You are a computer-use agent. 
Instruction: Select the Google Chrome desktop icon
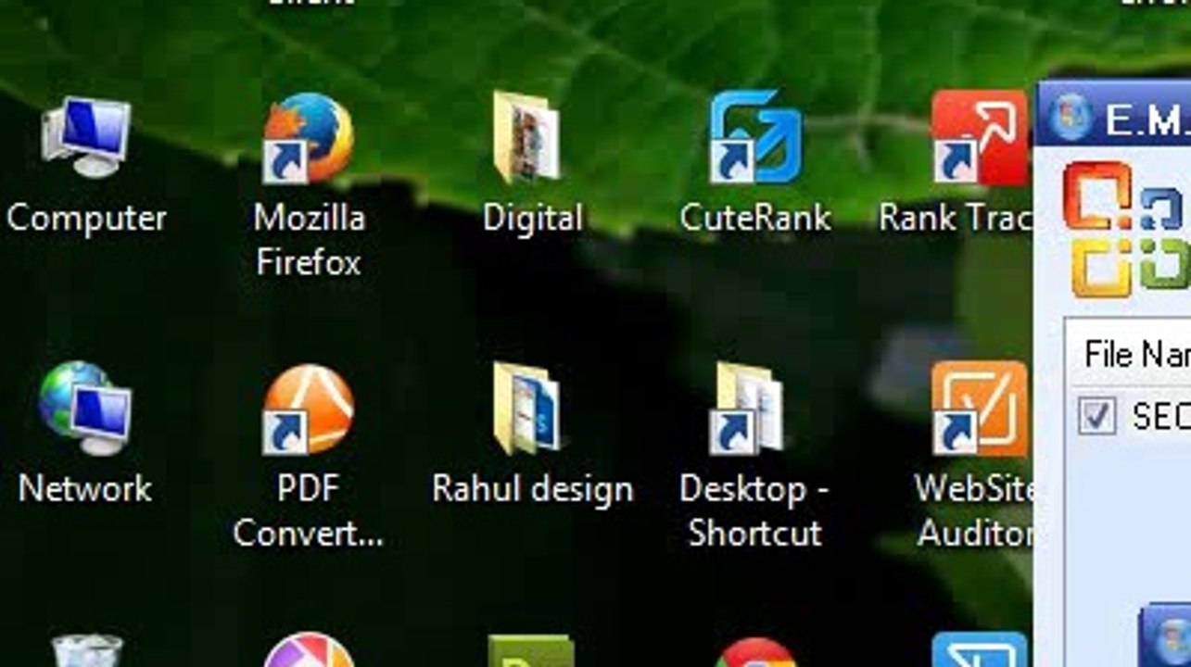point(755,652)
